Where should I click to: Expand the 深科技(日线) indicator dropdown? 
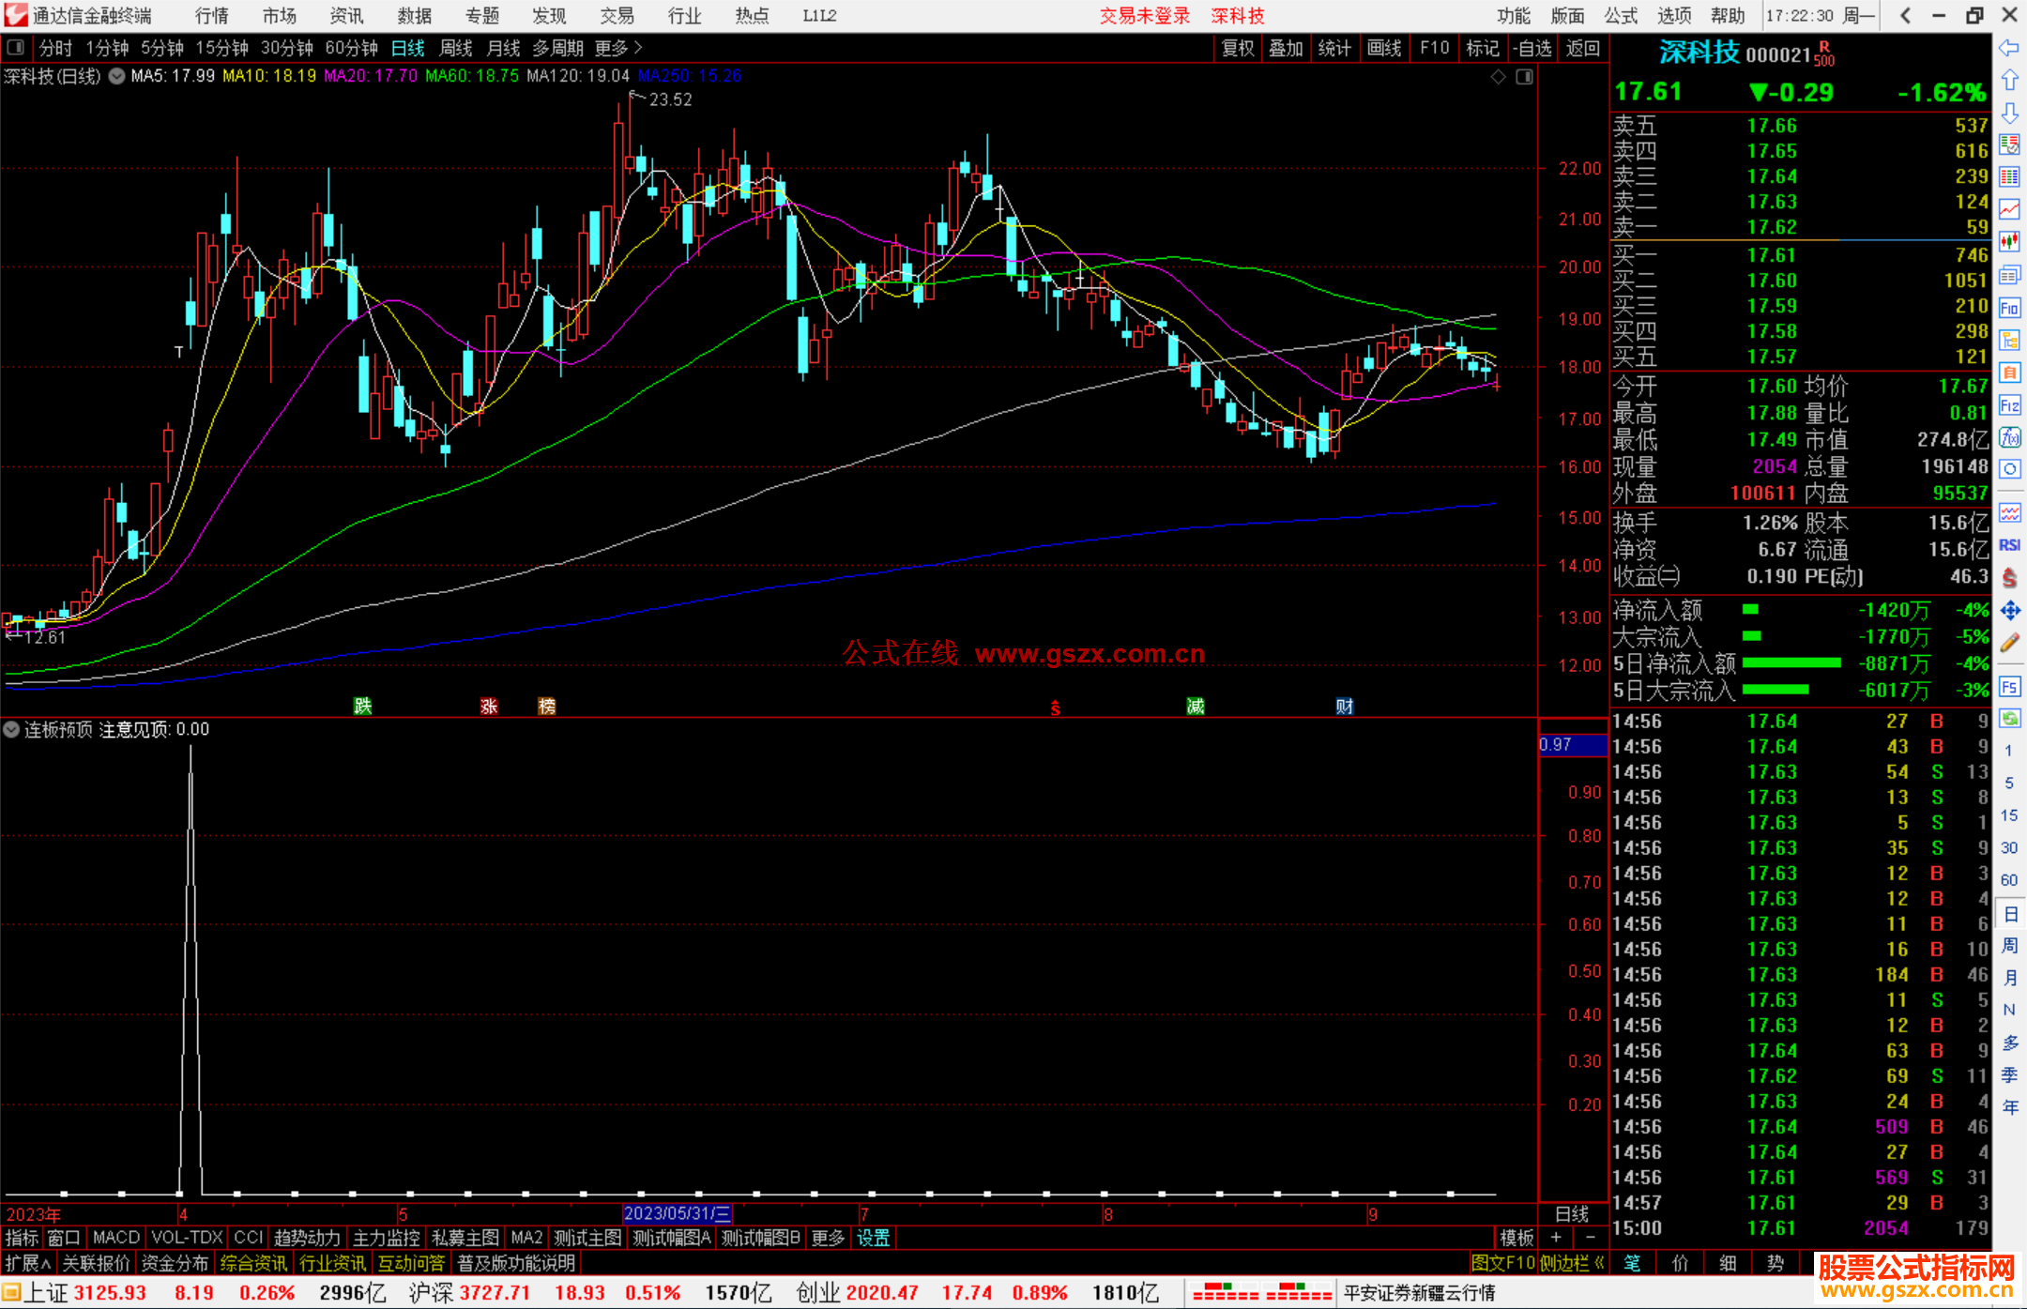(116, 77)
